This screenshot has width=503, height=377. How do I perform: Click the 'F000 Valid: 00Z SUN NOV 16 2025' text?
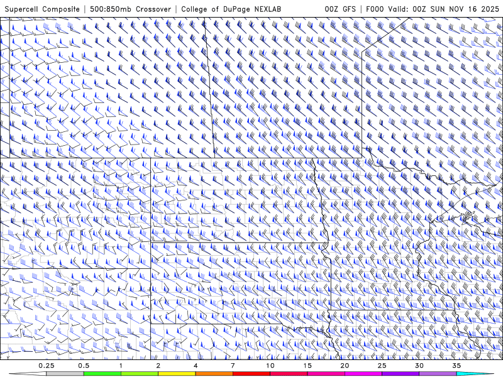click(433, 9)
